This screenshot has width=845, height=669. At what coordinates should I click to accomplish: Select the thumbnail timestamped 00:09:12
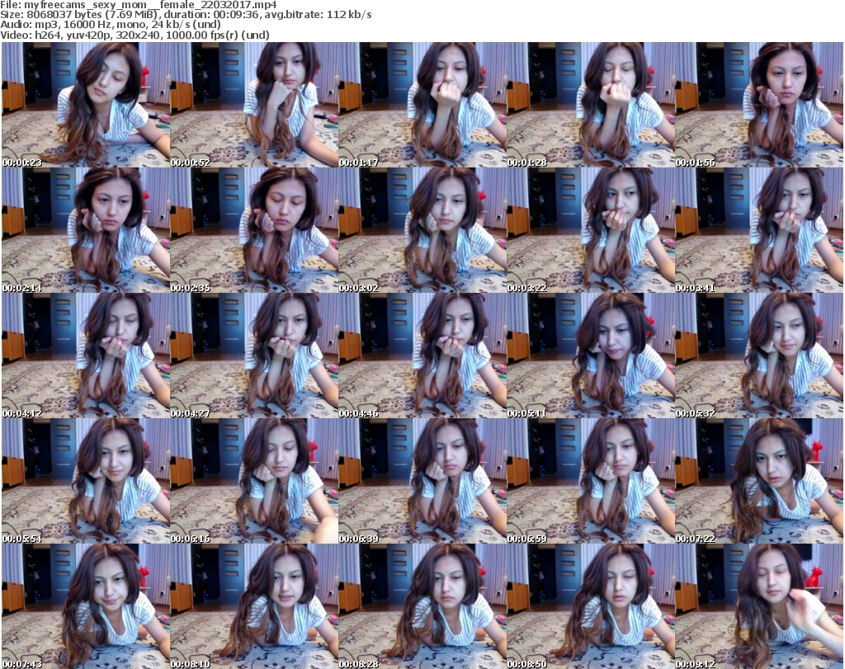(759, 606)
